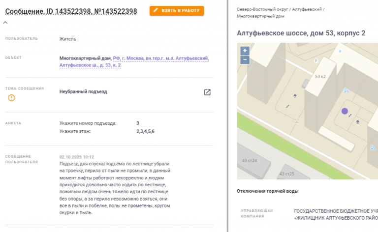Image resolution: width=378 pixels, height=232 pixels.
Task: Select the Алтуфьевский breadcrumb item
Action: (308, 9)
